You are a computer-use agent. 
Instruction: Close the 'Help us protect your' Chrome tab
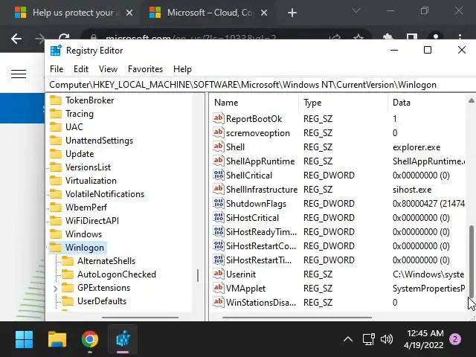129,13
